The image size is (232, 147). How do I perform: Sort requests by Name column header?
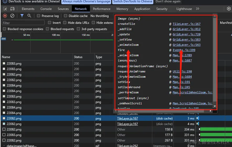click(37, 57)
